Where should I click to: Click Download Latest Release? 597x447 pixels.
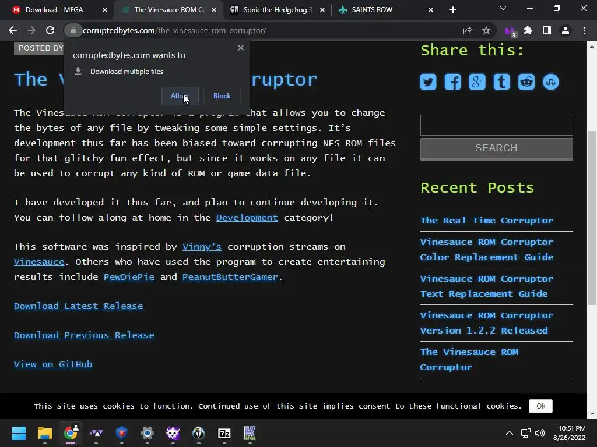79,306
